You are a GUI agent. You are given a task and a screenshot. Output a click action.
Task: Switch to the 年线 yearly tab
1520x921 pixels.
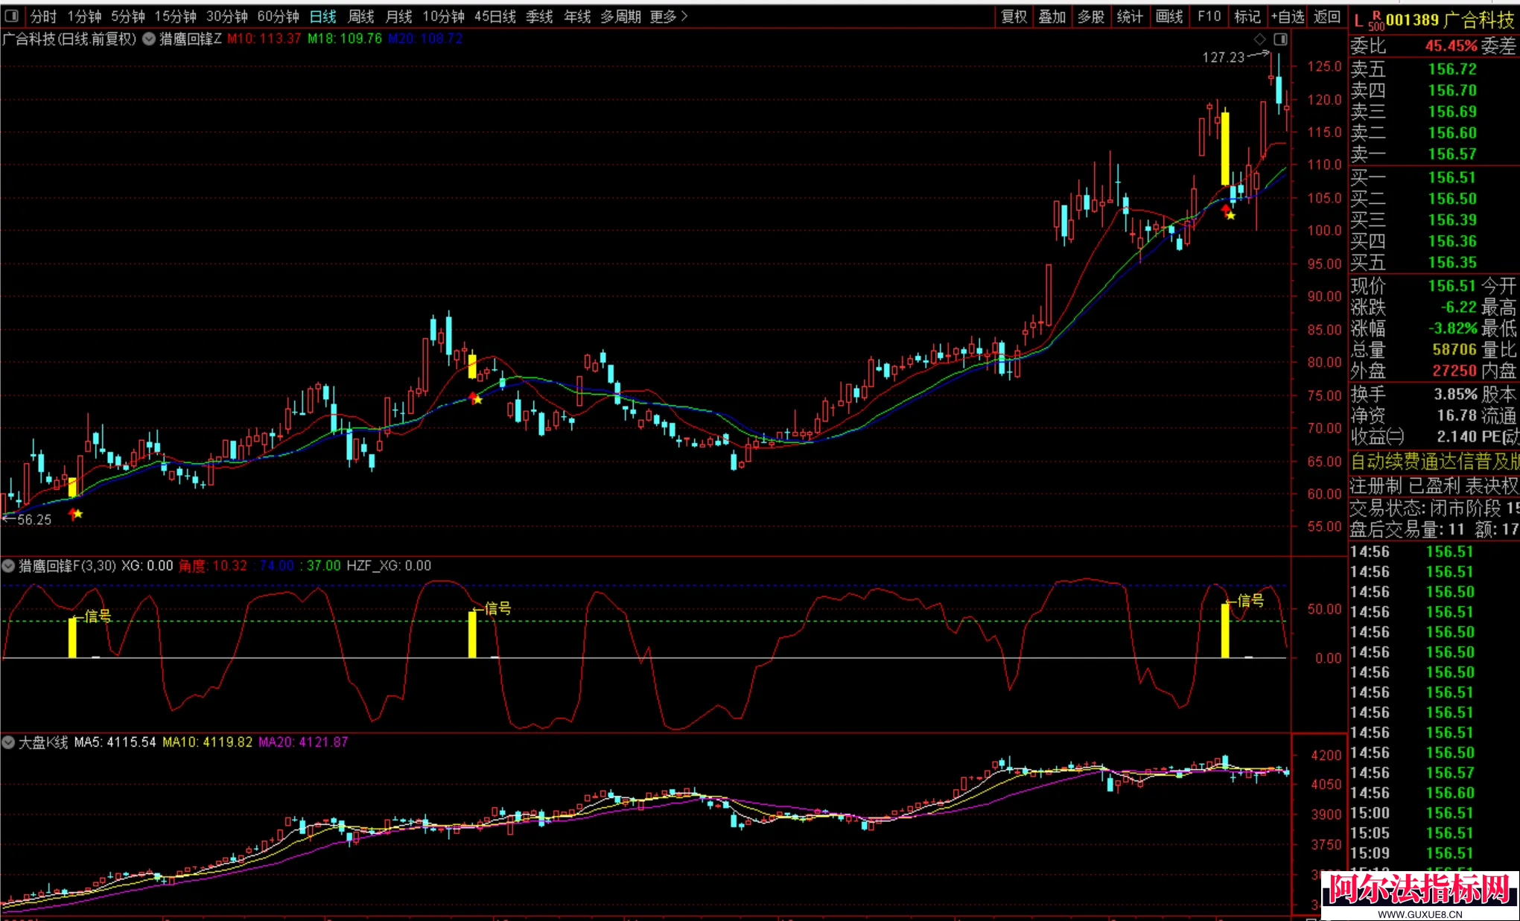[577, 16]
